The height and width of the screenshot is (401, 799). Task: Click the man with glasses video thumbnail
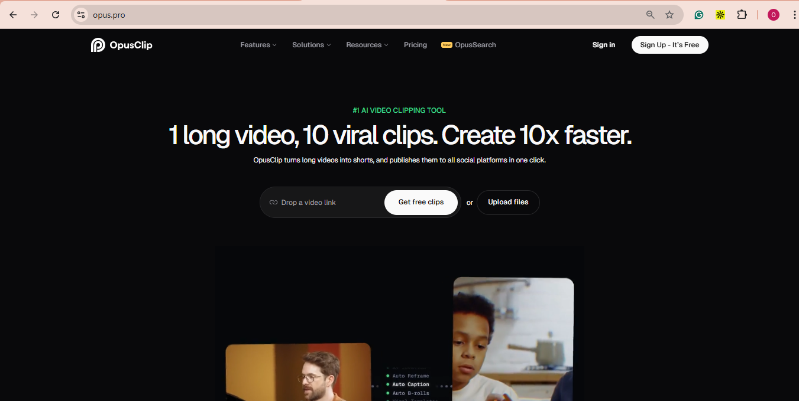pos(298,372)
